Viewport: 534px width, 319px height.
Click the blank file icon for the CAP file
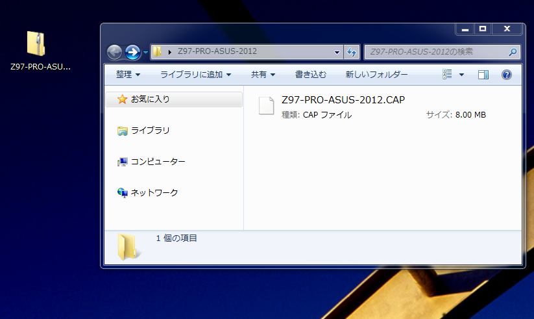pos(266,106)
